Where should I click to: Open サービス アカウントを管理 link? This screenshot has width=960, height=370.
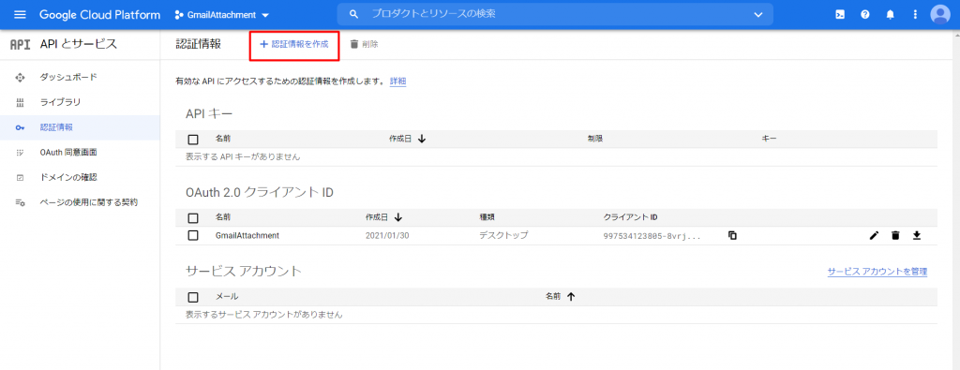tap(877, 272)
